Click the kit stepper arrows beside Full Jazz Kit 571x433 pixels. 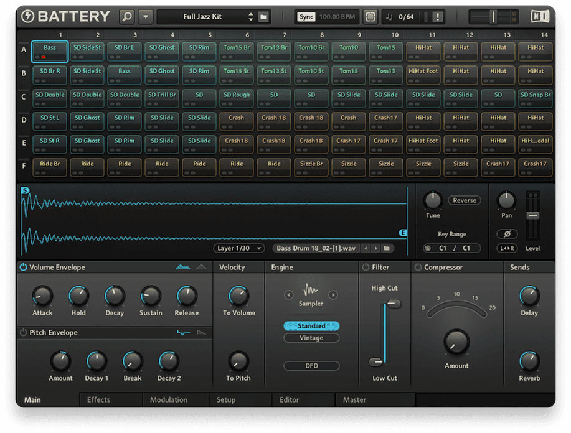pyautogui.click(x=250, y=16)
